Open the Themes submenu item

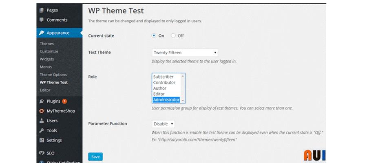(x=47, y=44)
